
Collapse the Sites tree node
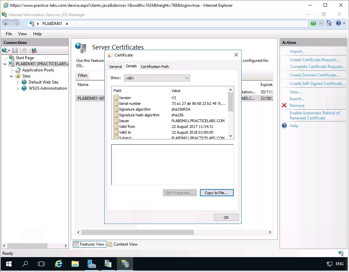click(11, 76)
